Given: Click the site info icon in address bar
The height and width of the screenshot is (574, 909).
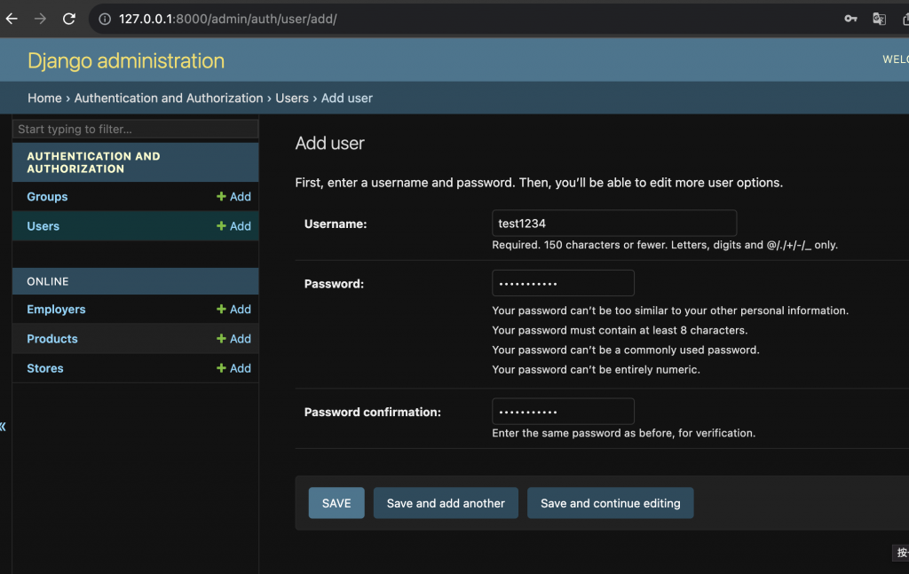Looking at the screenshot, I should click(x=105, y=20).
